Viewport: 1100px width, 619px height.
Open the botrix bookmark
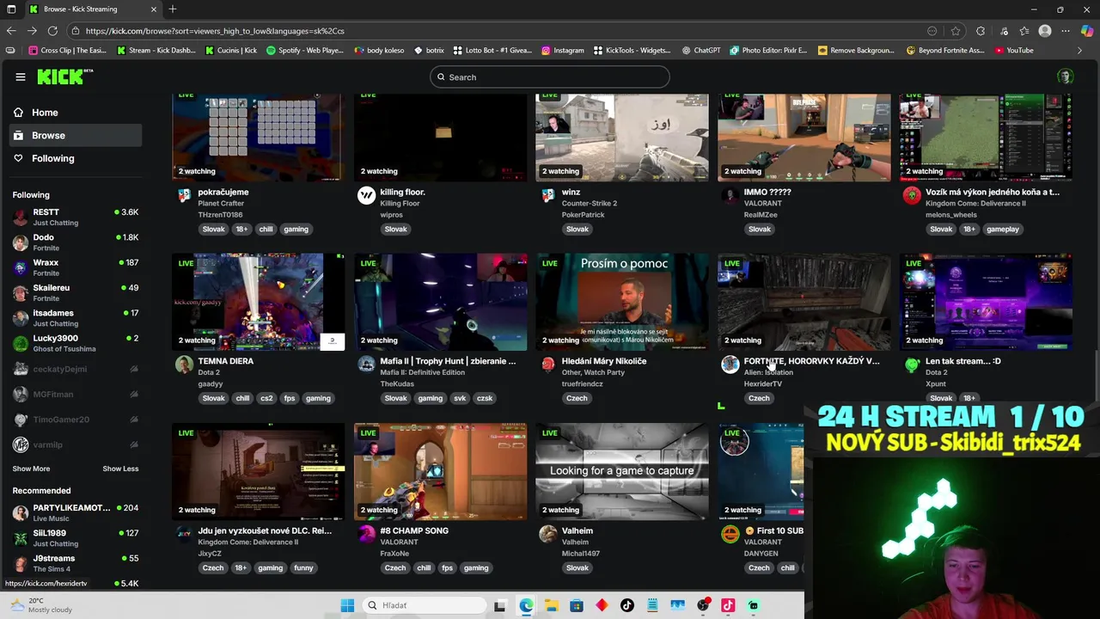pyautogui.click(x=429, y=51)
